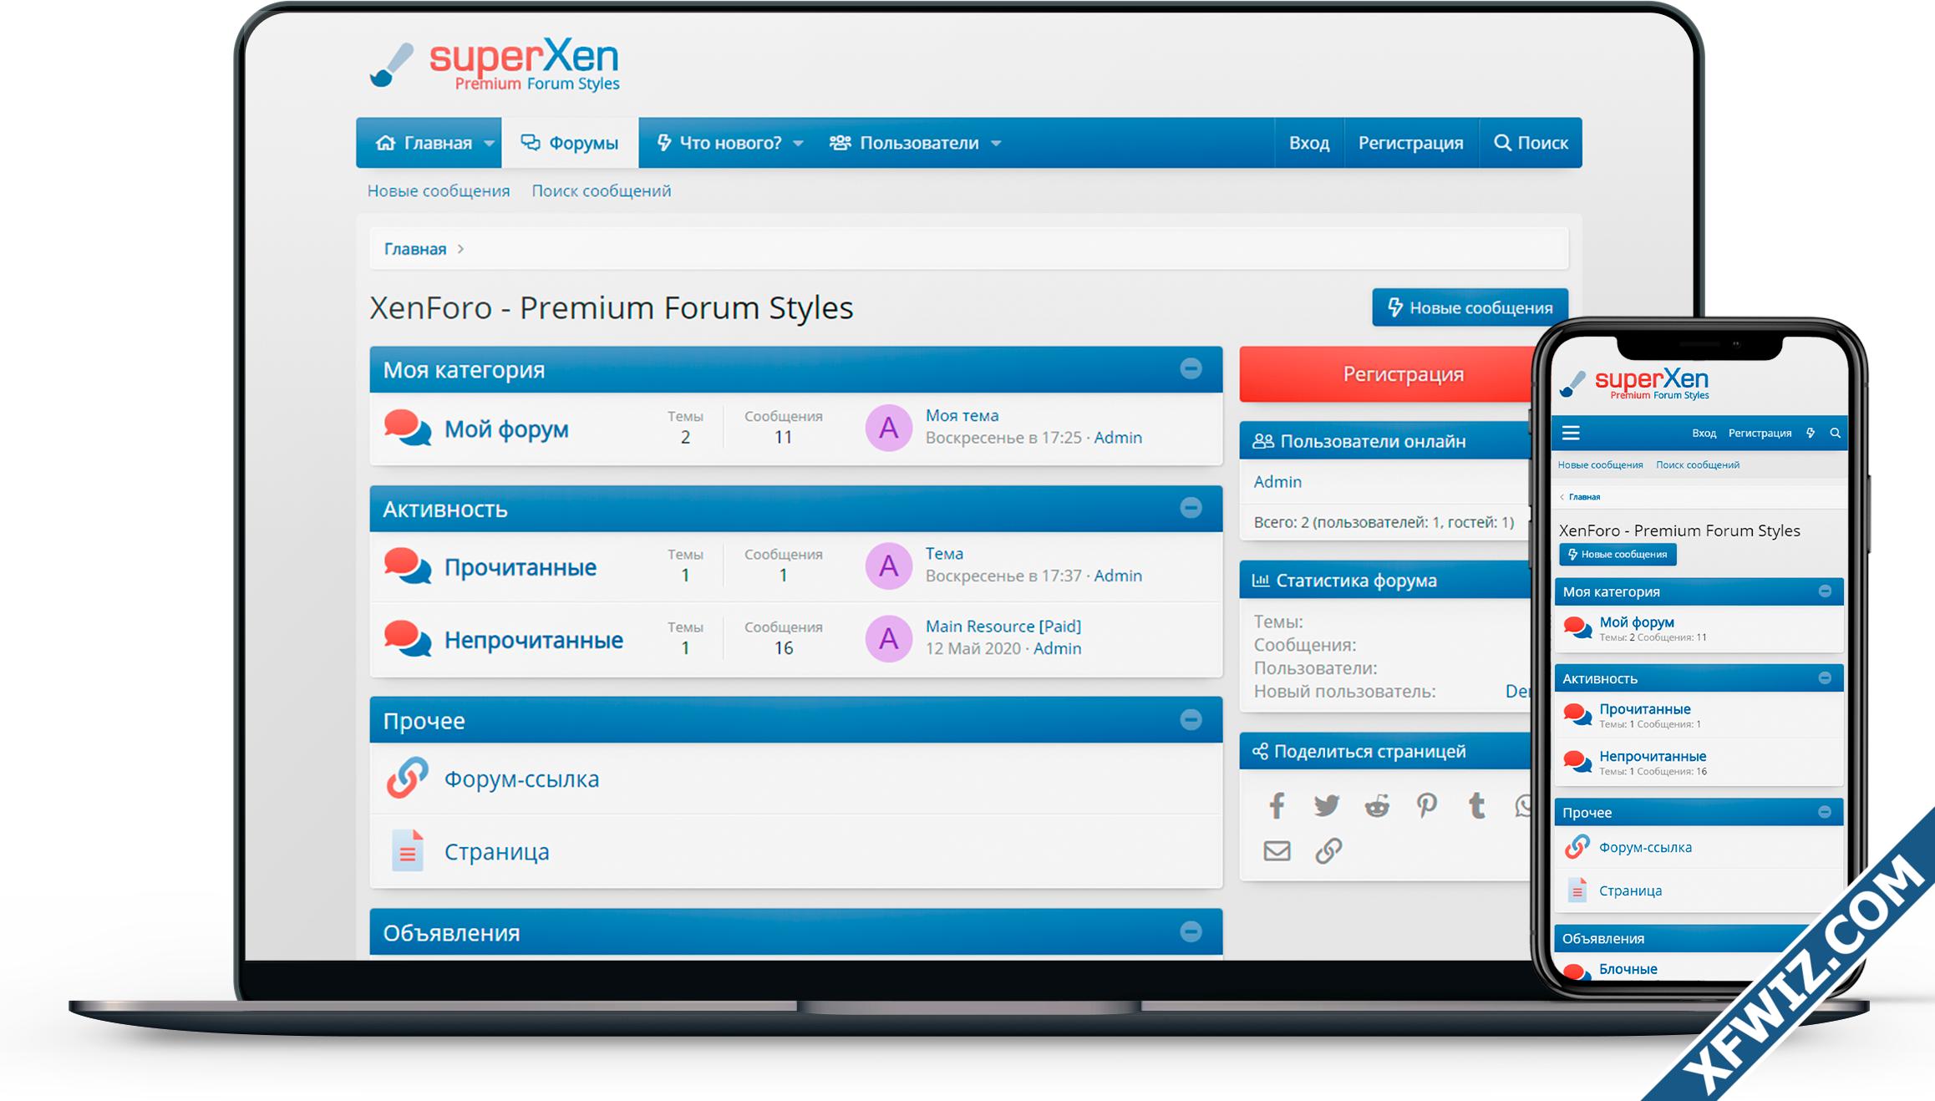Click the Страница document icon
Image resolution: width=1935 pixels, height=1101 pixels.
[x=408, y=850]
